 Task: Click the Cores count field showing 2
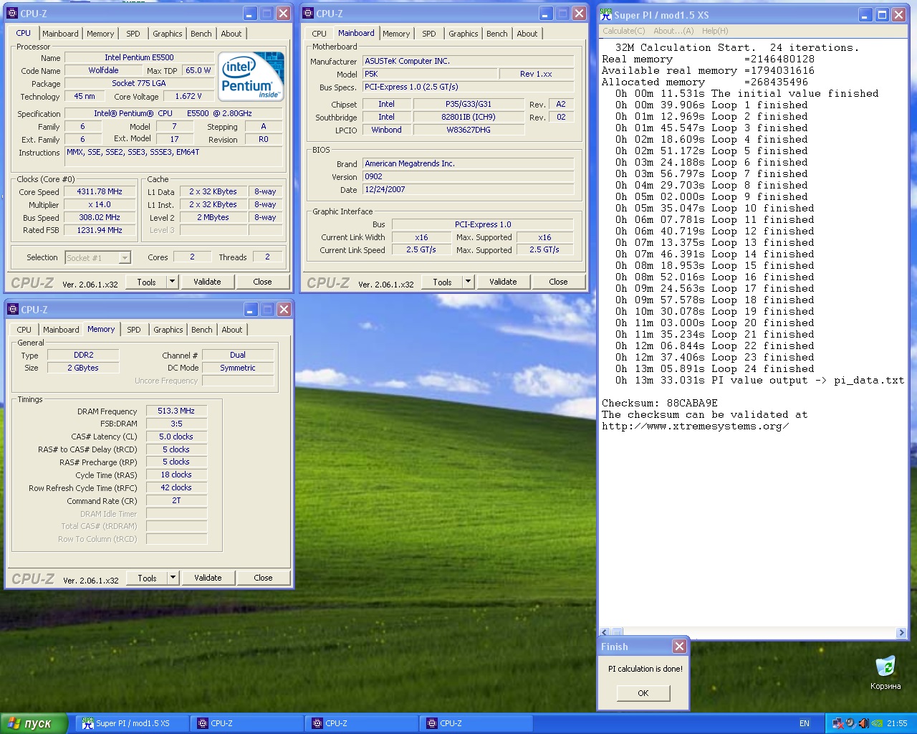[x=192, y=257]
